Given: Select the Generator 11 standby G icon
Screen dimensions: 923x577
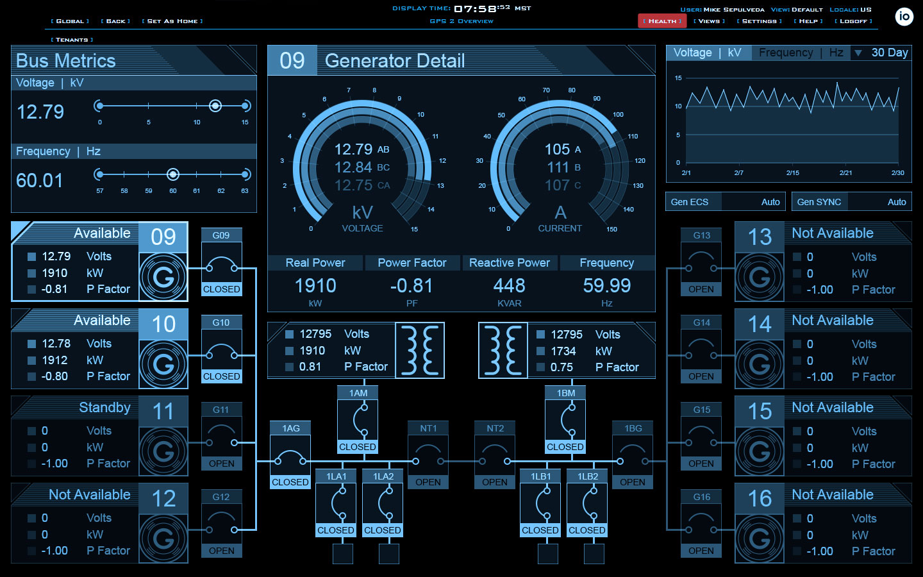Looking at the screenshot, I should (x=163, y=451).
